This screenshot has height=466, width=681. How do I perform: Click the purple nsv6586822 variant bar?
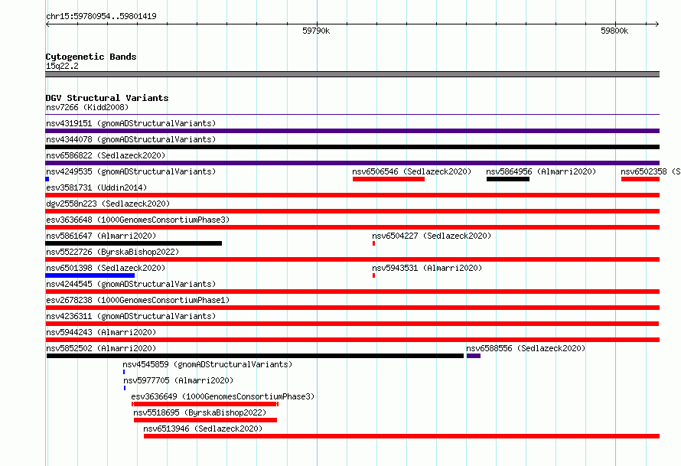[353, 163]
